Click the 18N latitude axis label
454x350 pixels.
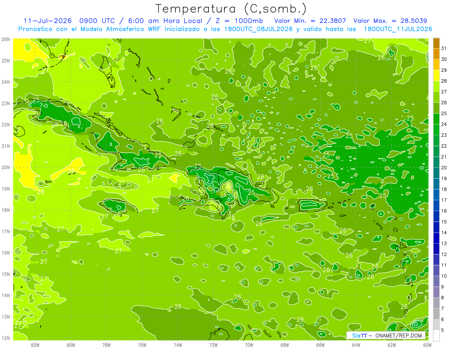click(x=6, y=210)
